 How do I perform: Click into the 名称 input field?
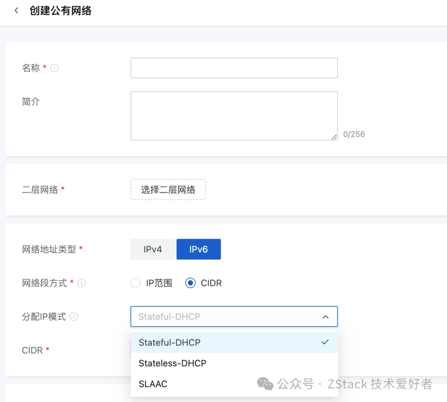[x=234, y=68]
